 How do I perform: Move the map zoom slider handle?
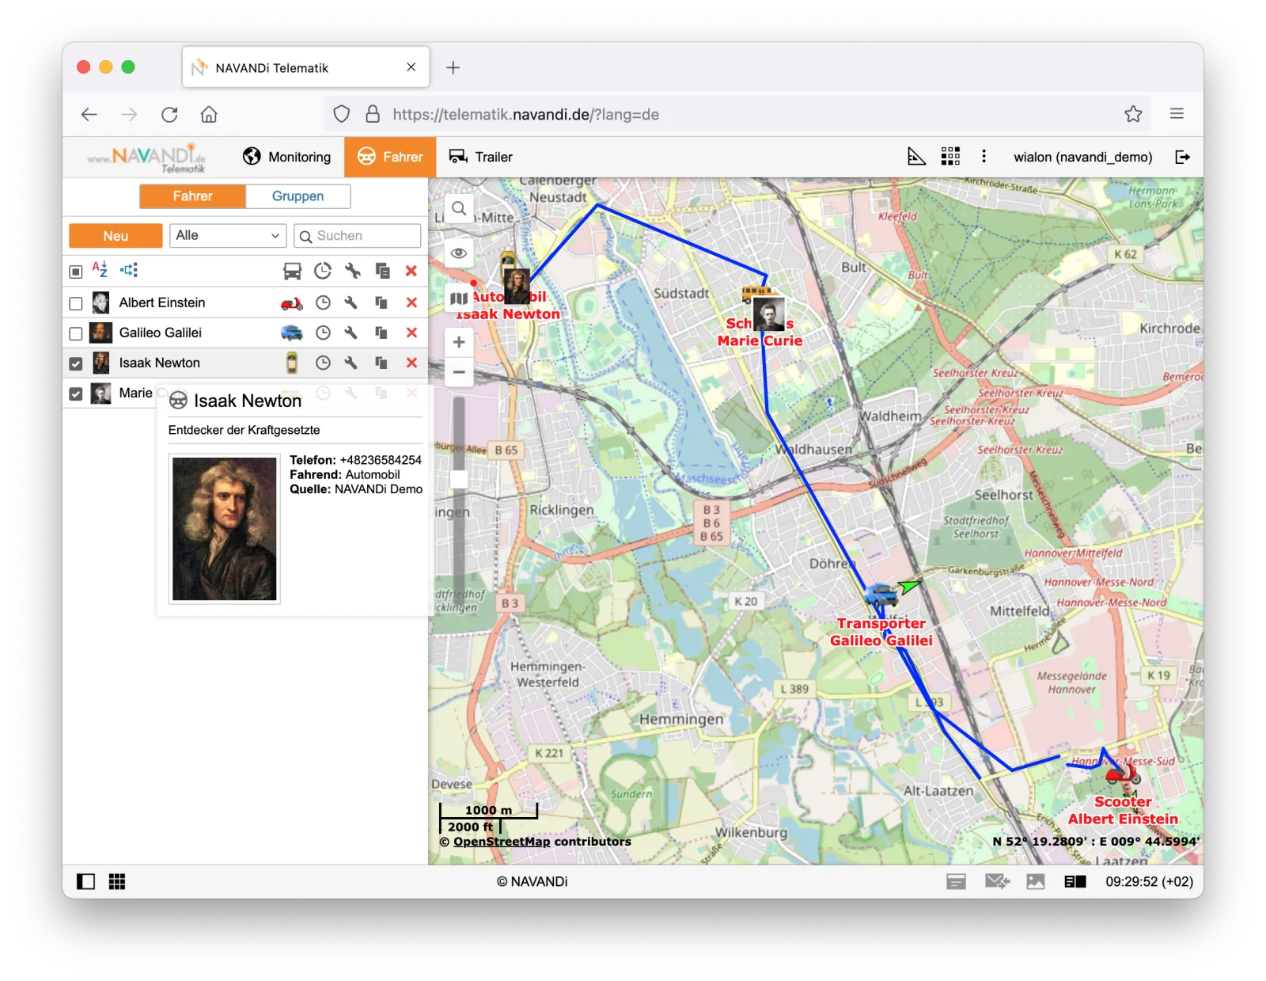459,479
